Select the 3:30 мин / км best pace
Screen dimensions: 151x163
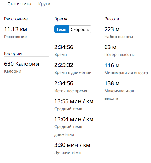[72, 145]
